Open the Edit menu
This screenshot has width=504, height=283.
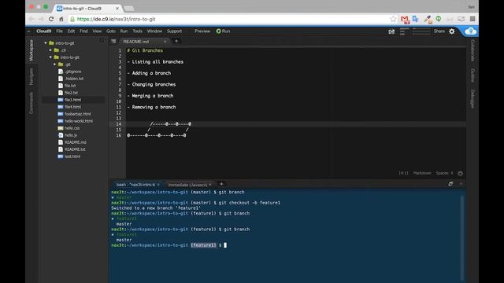tap(71, 31)
